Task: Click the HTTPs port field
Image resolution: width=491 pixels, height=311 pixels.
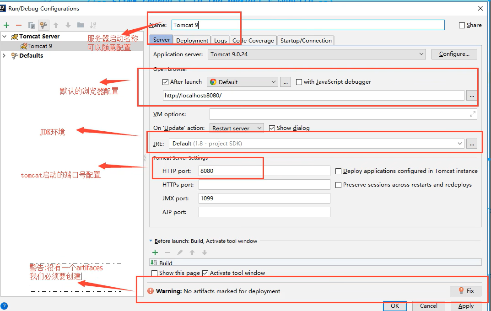Action: point(264,185)
